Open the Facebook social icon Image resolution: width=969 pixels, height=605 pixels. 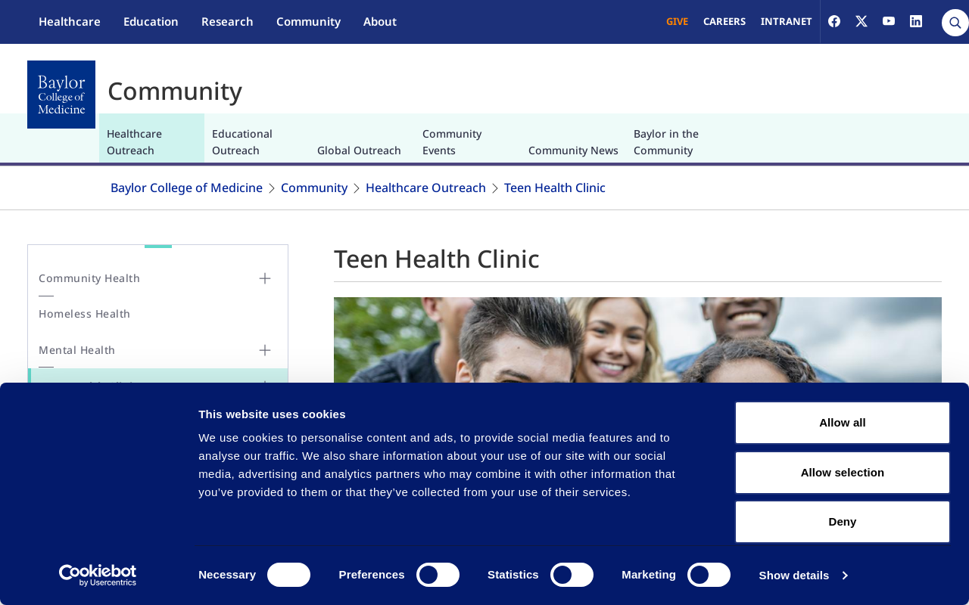(x=834, y=21)
